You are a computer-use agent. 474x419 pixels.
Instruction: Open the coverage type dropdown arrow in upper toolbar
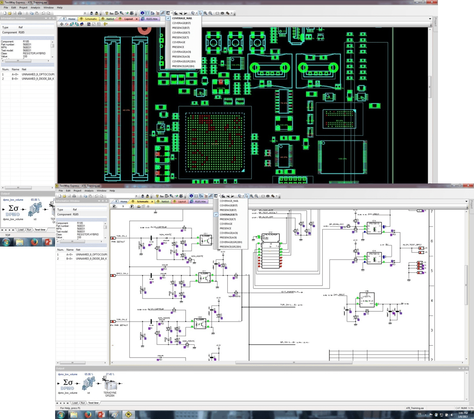tap(171, 13)
